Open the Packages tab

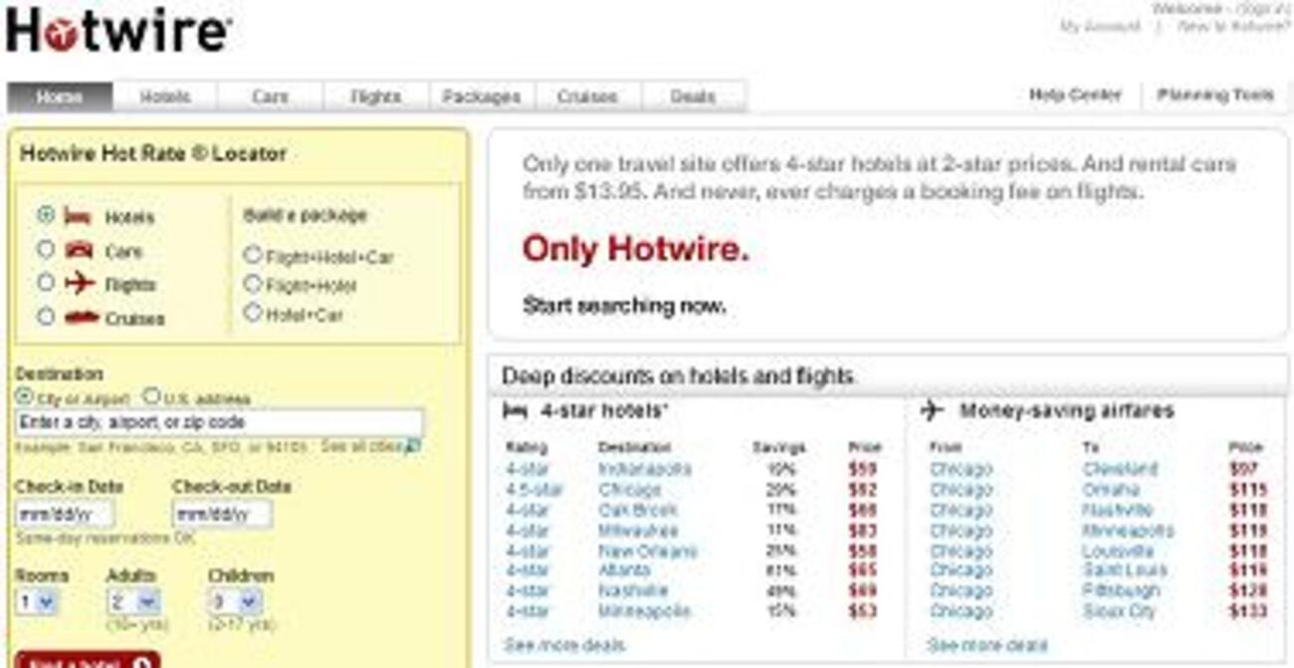[482, 97]
